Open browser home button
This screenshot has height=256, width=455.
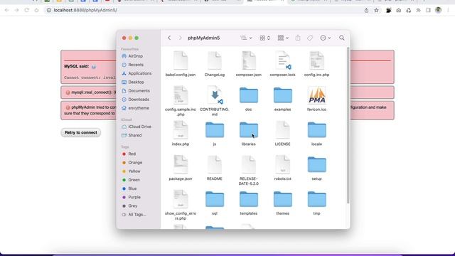[36, 10]
